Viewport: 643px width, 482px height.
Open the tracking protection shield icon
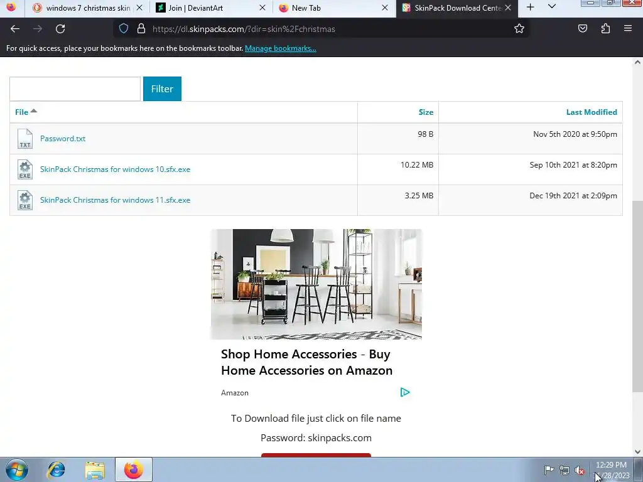[124, 29]
